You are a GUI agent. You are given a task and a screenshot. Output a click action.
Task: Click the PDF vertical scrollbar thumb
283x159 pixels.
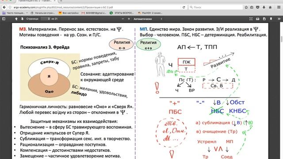pos(282,39)
